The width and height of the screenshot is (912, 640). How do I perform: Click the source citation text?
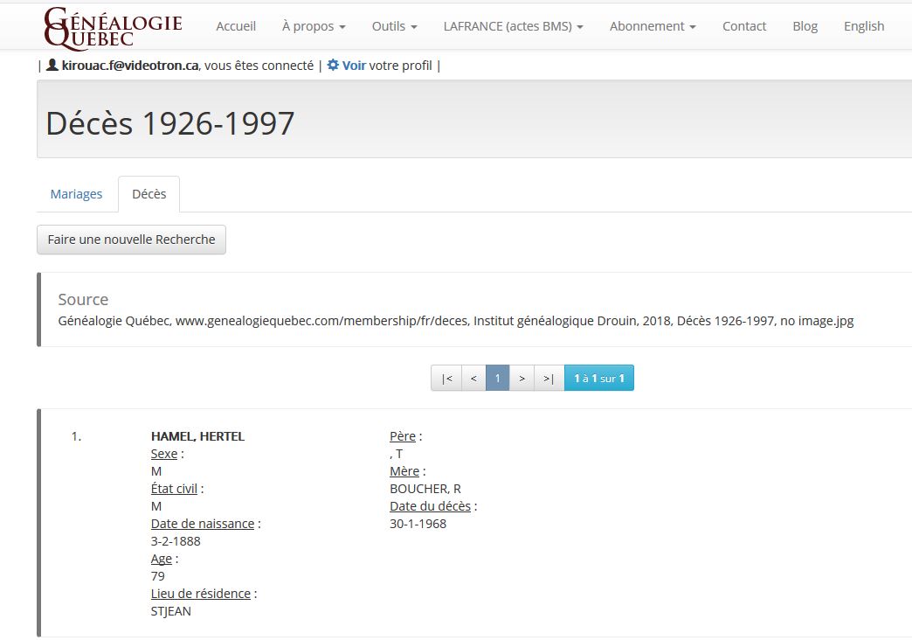click(x=456, y=321)
